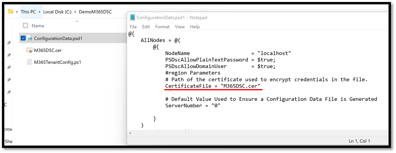
Task: Open the Format menu in Notepad
Action: coord(162,27)
